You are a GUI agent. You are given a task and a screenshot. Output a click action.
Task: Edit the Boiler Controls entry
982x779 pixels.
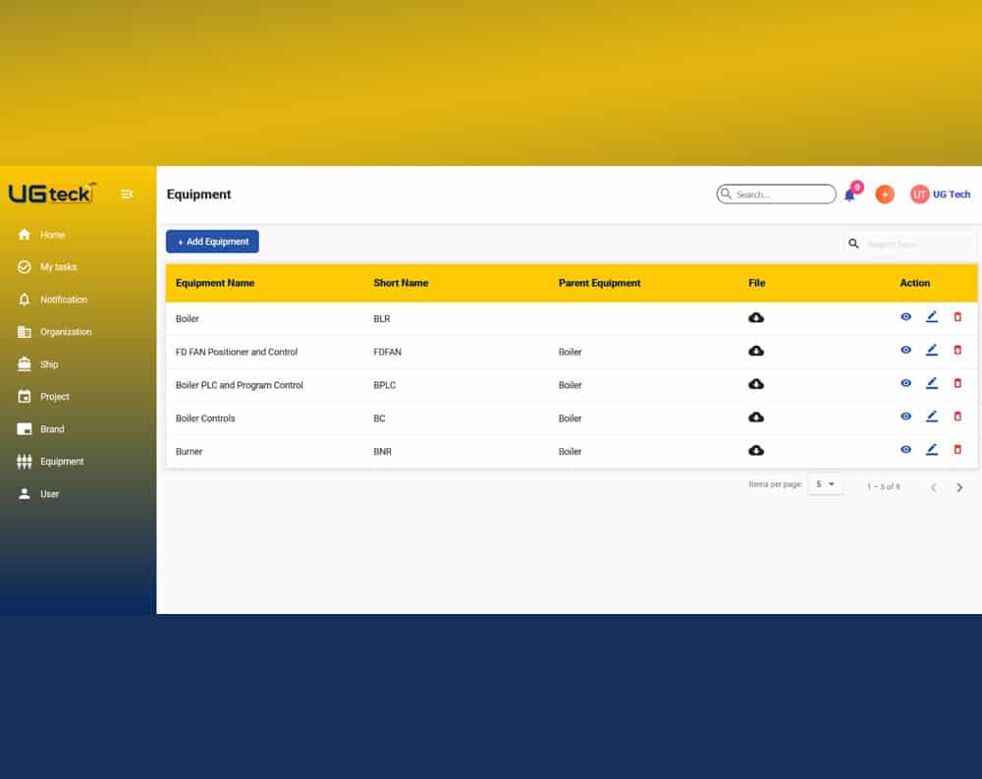tap(932, 417)
